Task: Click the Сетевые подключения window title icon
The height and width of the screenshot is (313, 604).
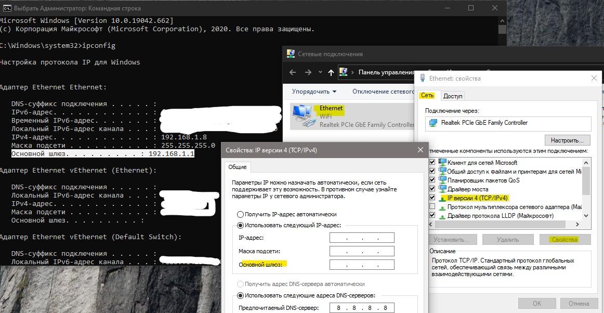Action: 291,54
